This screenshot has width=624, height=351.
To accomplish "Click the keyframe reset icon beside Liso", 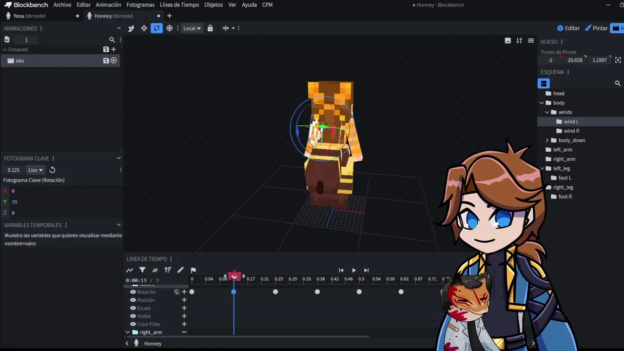I will click(52, 170).
